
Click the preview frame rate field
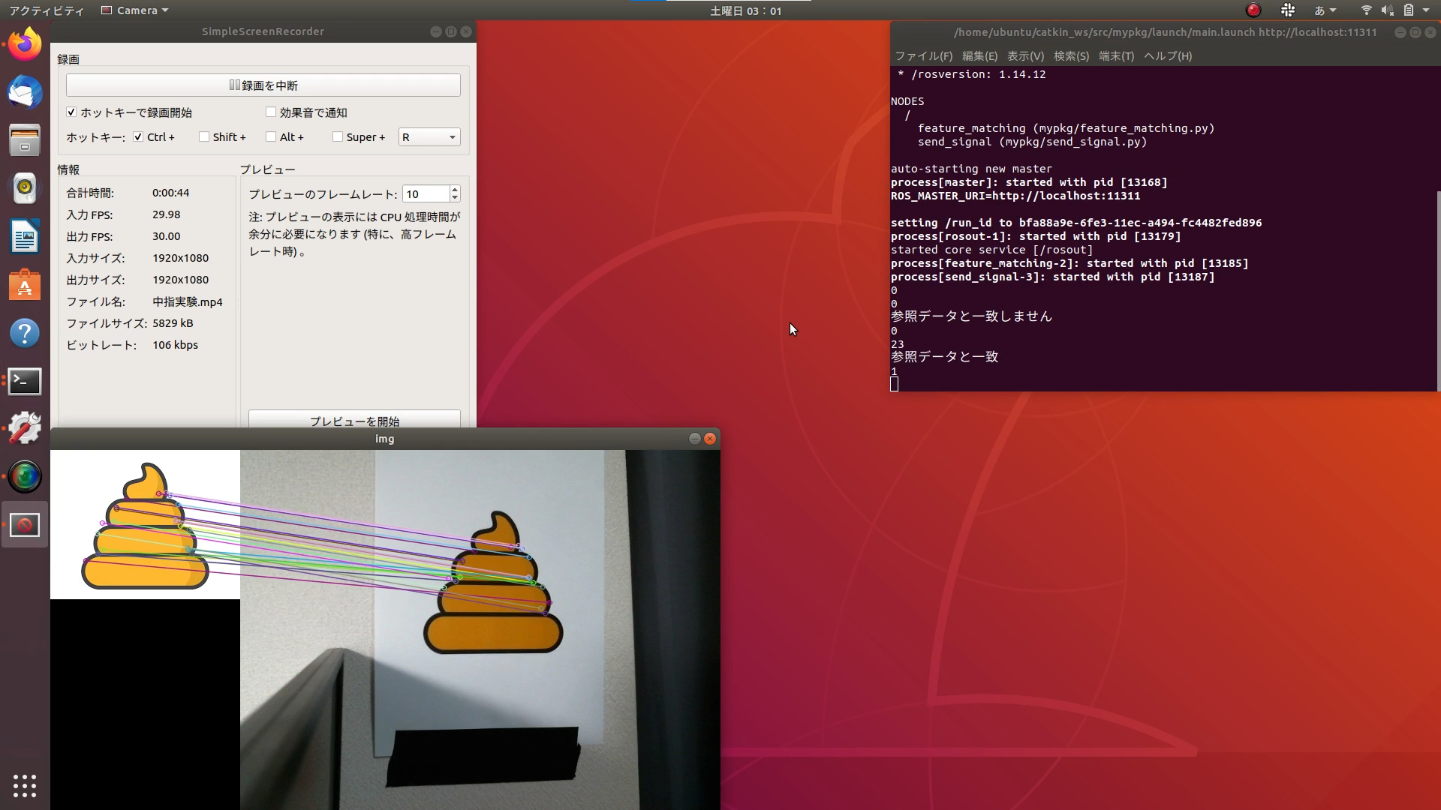coord(426,194)
